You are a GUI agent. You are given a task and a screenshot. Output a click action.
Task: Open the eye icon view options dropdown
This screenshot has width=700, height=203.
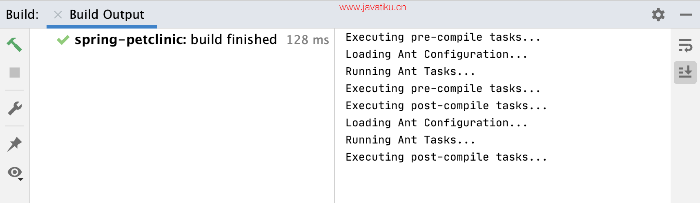click(16, 173)
